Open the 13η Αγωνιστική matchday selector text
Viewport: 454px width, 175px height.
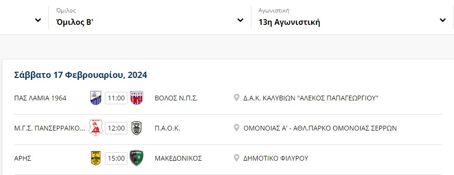(x=289, y=22)
